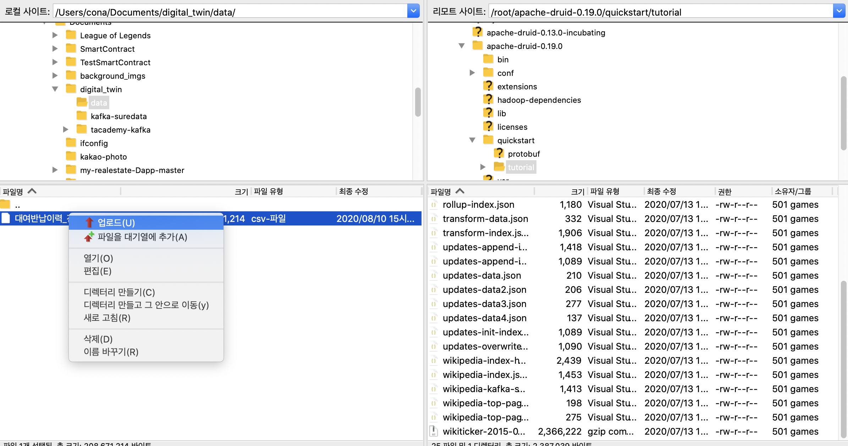Click the wikiticker gzip file icon
The height and width of the screenshot is (446, 848).
[433, 431]
